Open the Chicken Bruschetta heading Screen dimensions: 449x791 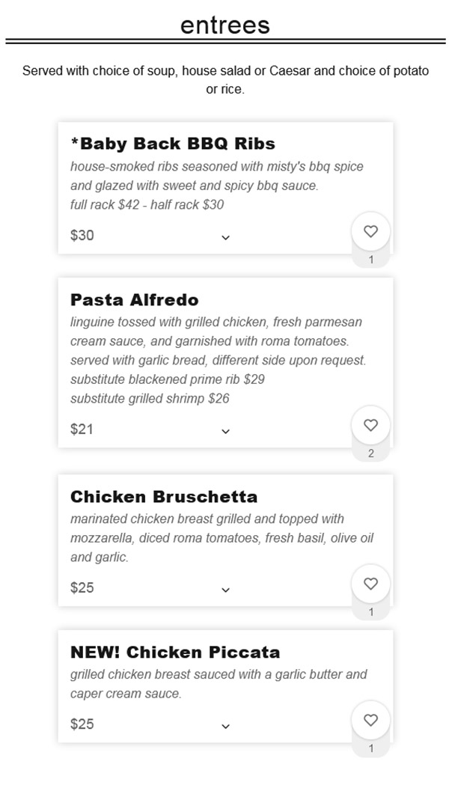pyautogui.click(x=164, y=496)
